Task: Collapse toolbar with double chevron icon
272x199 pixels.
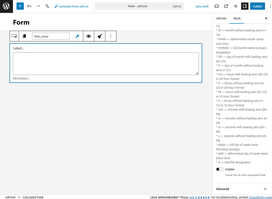Action: click(x=236, y=6)
